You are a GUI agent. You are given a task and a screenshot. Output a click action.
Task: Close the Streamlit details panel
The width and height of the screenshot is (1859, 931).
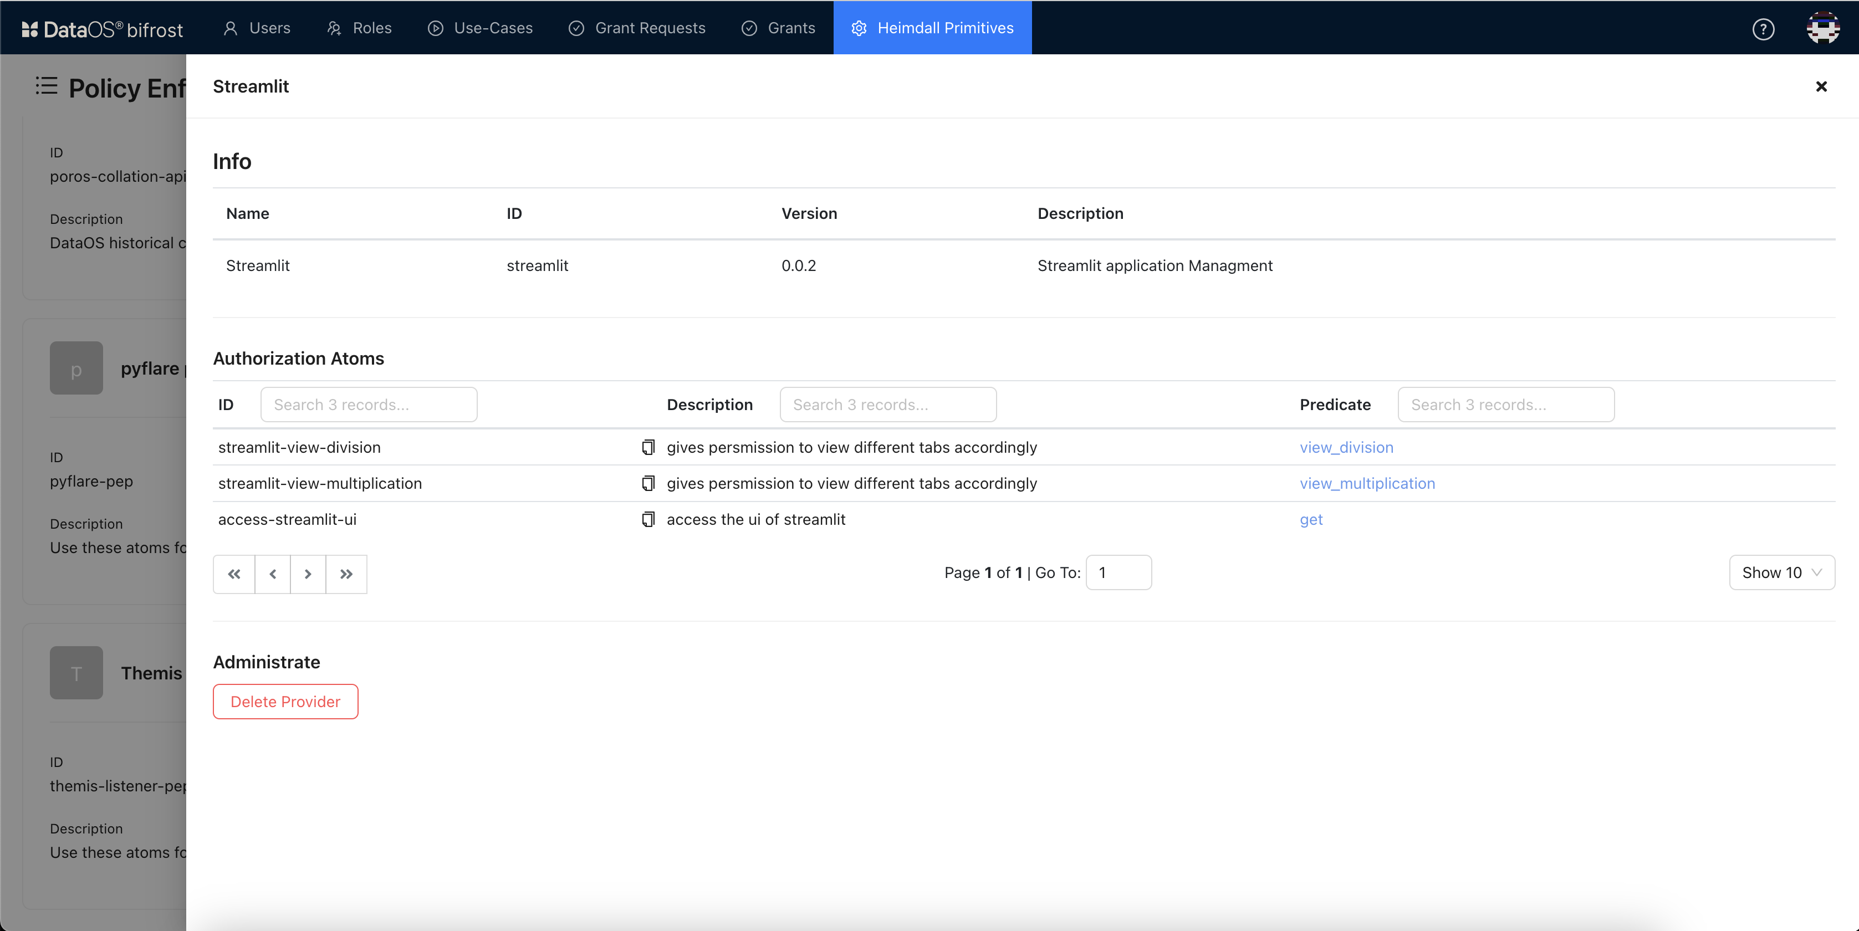(x=1821, y=86)
